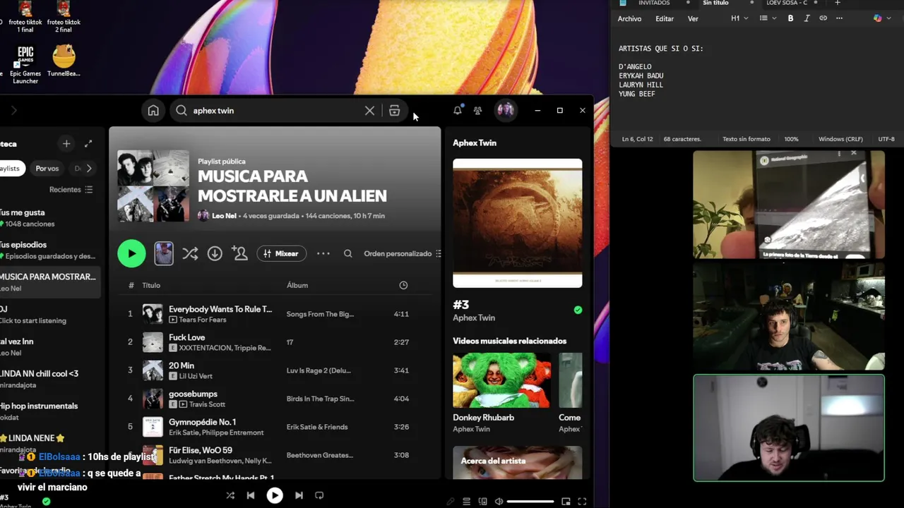Image resolution: width=904 pixels, height=508 pixels.
Task: Click the bottom player play button
Action: [275, 496]
